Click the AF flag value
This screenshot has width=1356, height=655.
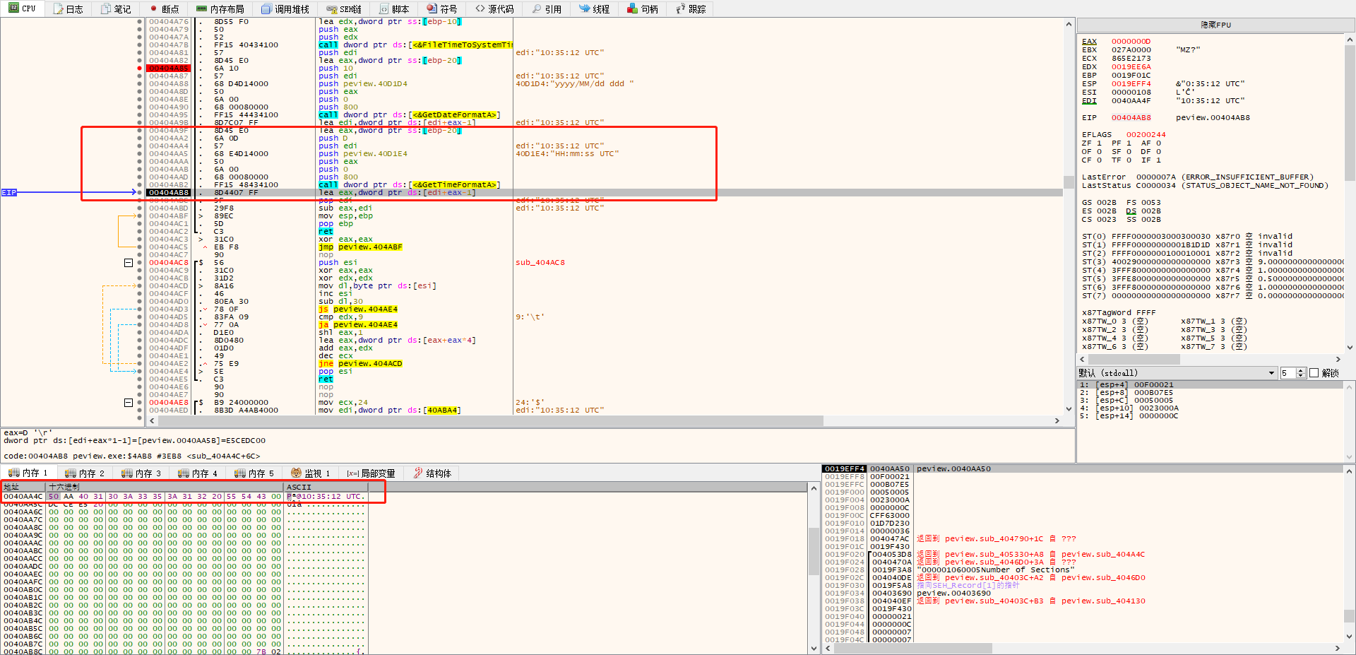[1158, 143]
